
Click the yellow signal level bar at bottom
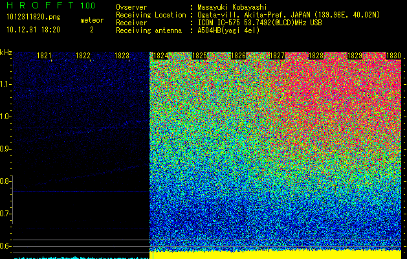[276, 254]
